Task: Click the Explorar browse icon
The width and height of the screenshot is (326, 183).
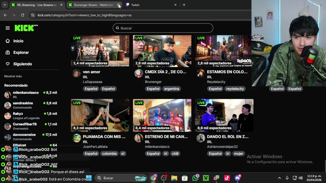Action: point(8,52)
